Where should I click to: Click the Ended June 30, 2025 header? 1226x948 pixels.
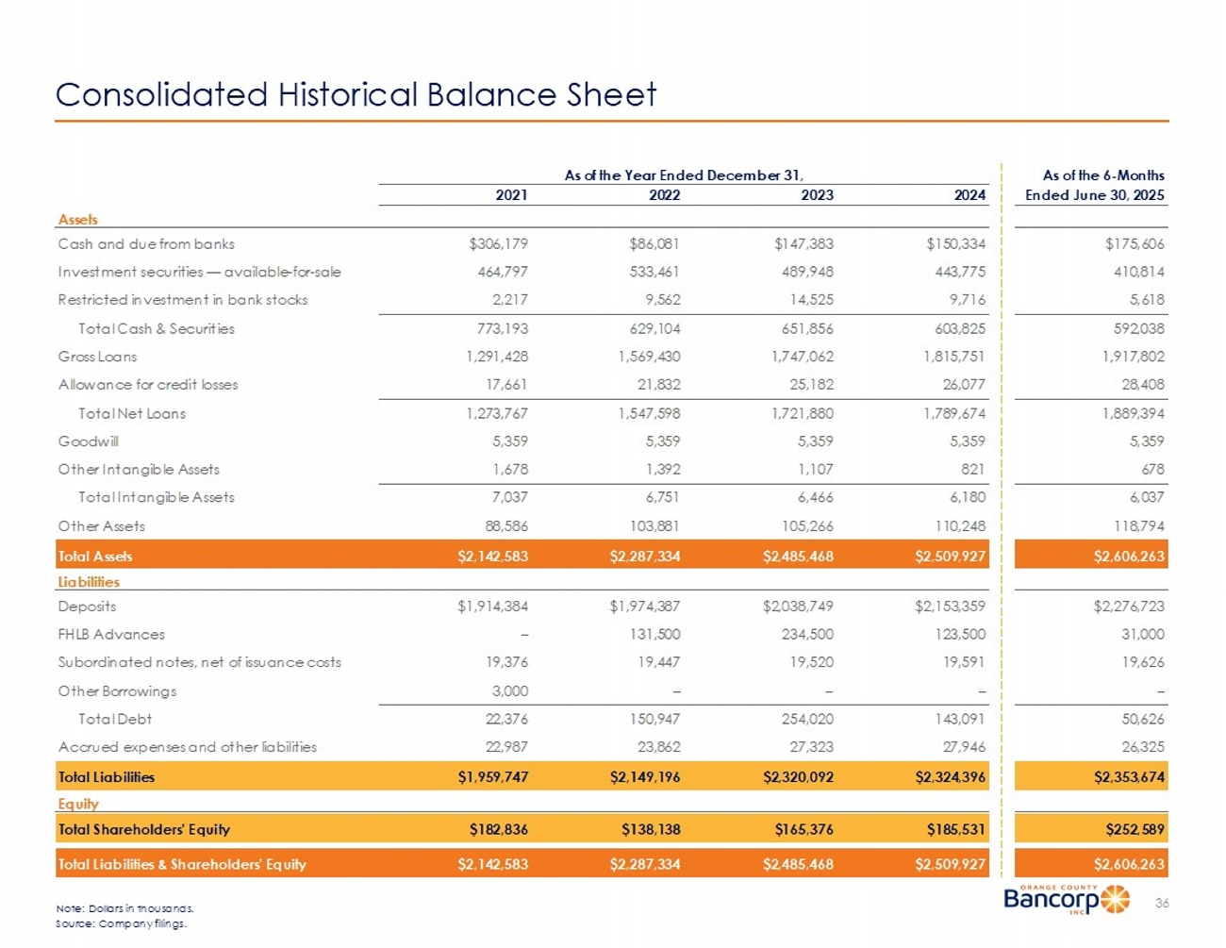tap(1094, 195)
